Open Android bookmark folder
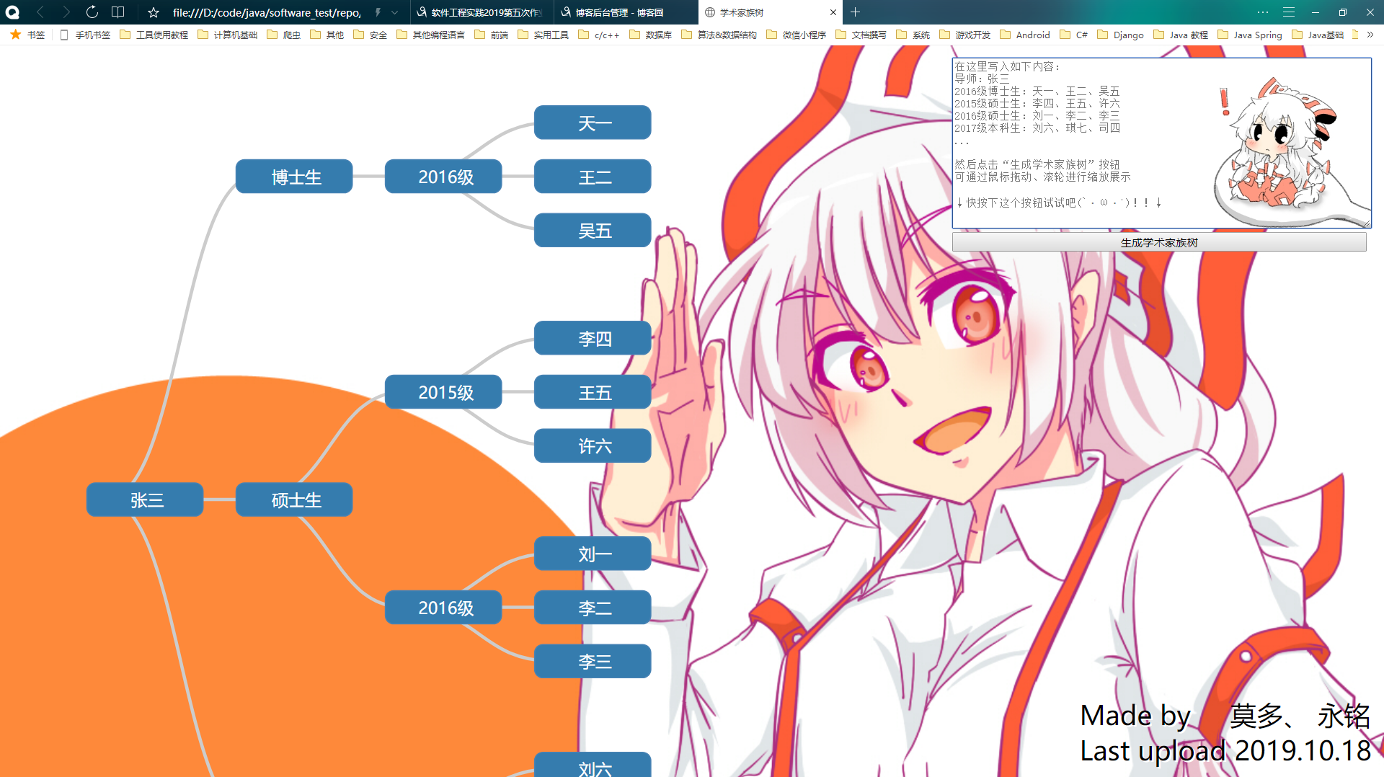Screen dimensions: 1384x777 pos(1025,35)
